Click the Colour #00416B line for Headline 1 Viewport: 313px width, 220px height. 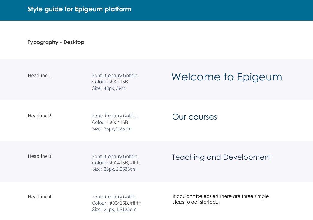click(110, 82)
